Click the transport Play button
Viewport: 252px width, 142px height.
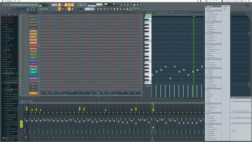(x=43, y=5)
